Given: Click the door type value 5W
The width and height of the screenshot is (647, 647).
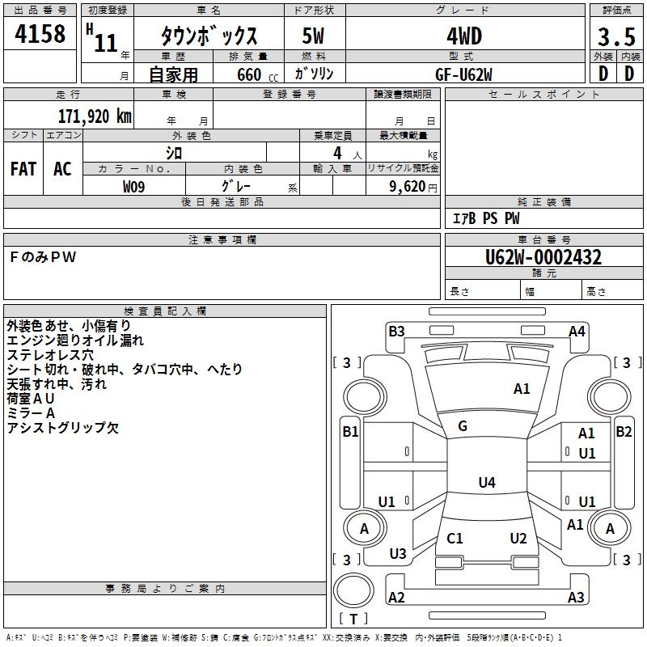Looking at the screenshot, I should tap(313, 36).
